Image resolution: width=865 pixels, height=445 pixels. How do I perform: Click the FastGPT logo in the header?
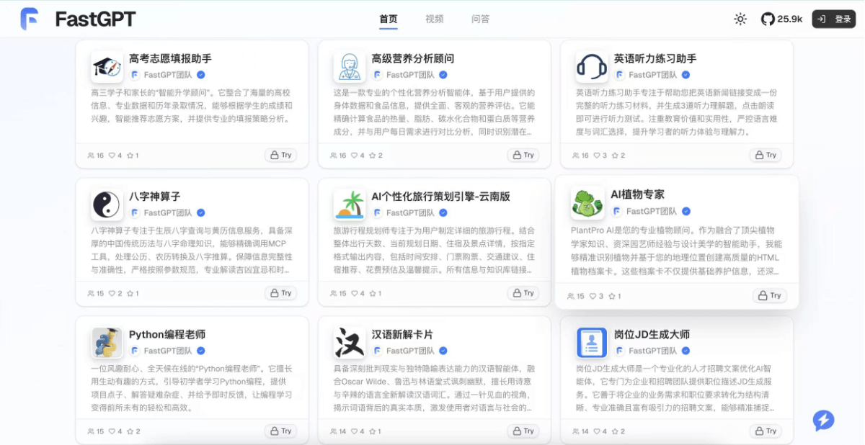29,18
